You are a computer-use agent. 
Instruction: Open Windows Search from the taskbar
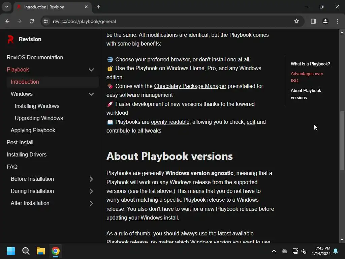pyautogui.click(x=26, y=251)
